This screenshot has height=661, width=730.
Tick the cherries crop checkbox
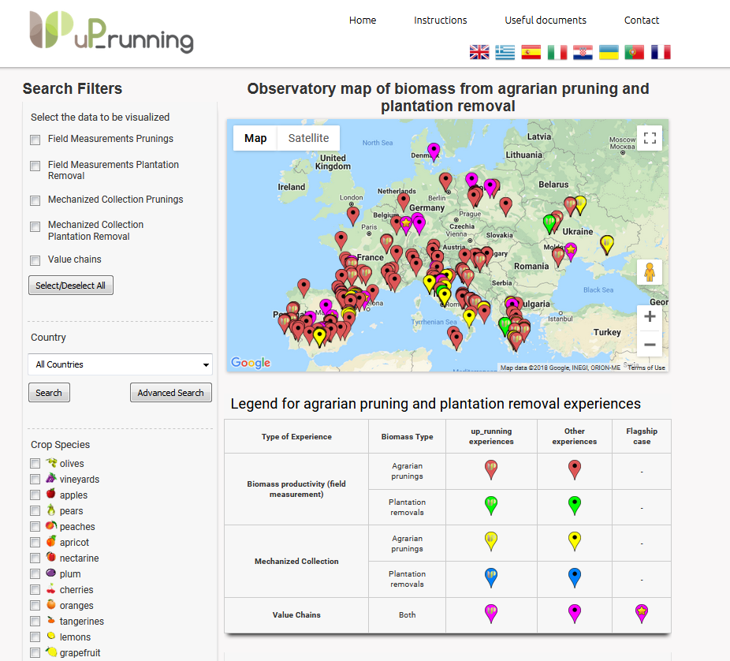pos(35,590)
